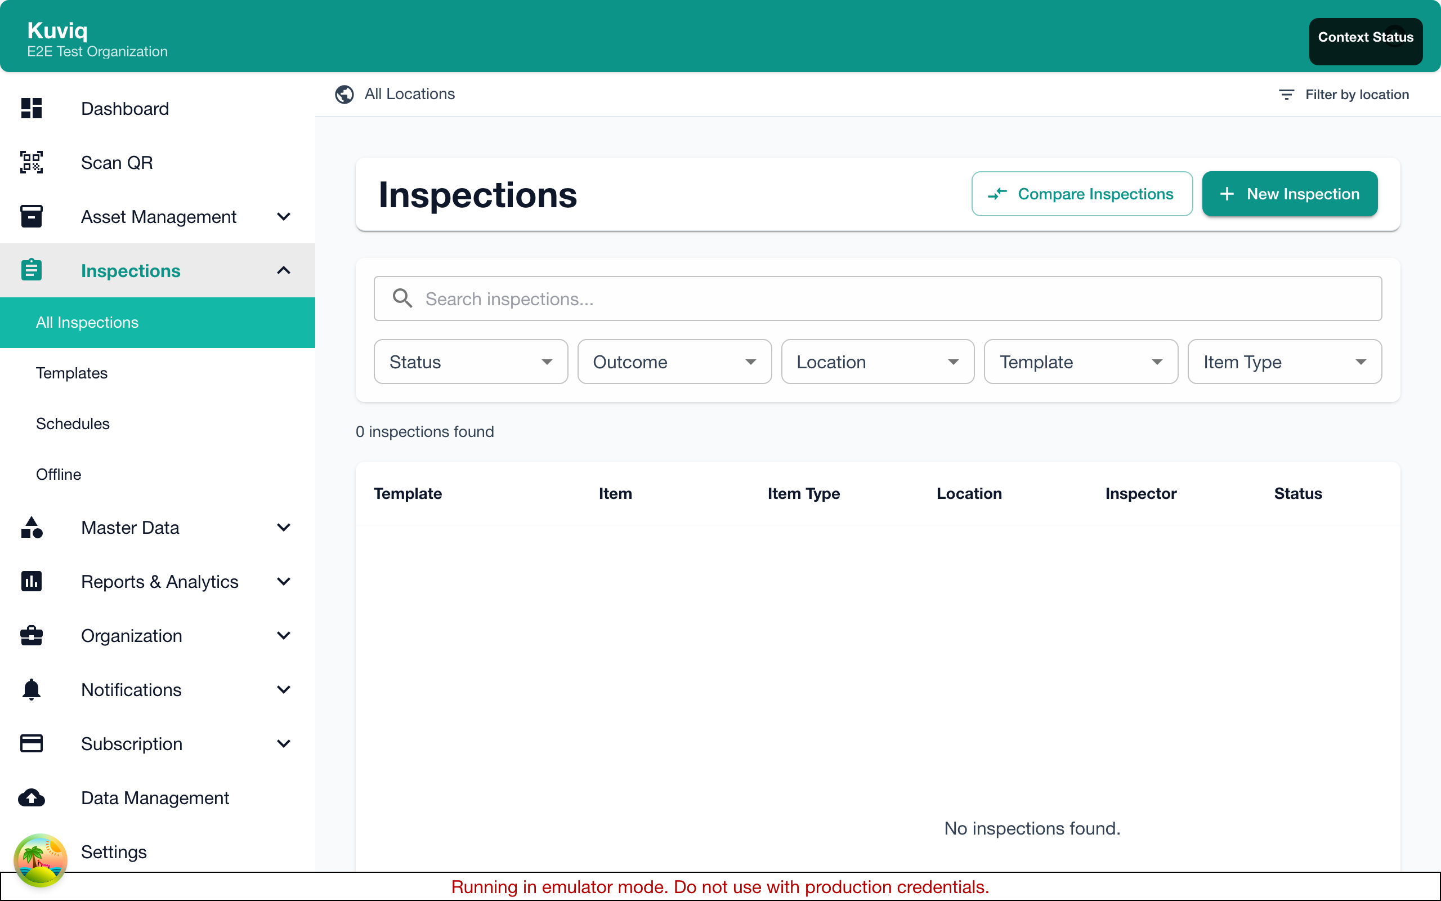Click the Context Status button
This screenshot has width=1441, height=901.
pos(1366,41)
